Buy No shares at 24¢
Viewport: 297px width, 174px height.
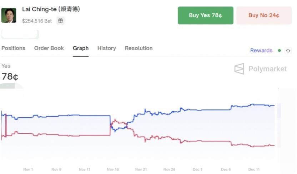[264, 15]
